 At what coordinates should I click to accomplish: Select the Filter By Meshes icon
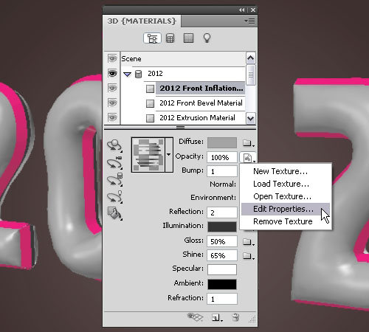[170, 38]
